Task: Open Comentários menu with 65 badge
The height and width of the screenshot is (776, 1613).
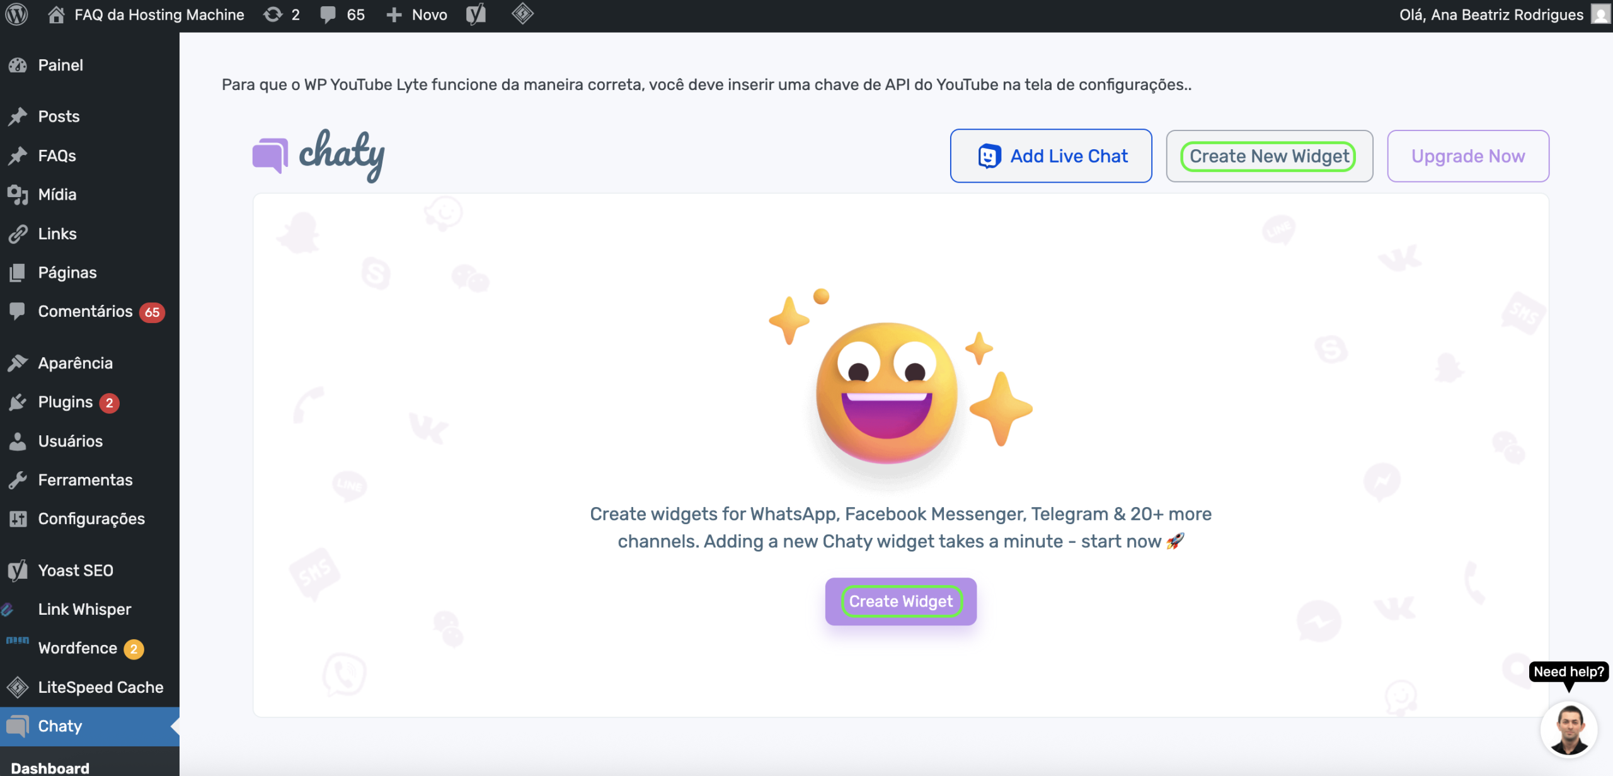Action: [x=89, y=311]
